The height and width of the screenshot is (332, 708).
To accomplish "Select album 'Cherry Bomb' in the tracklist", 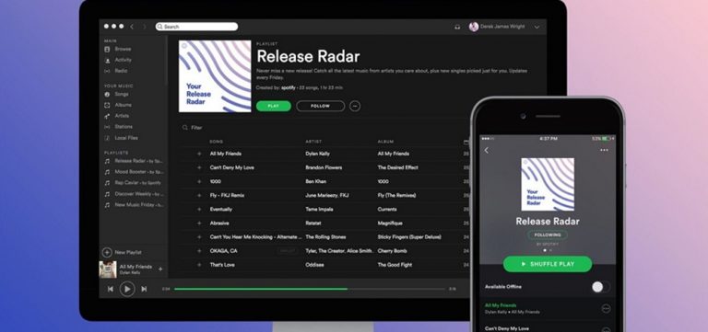I will tap(394, 251).
